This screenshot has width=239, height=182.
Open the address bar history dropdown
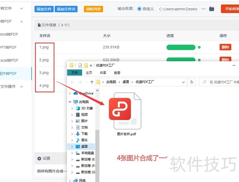(x=183, y=82)
